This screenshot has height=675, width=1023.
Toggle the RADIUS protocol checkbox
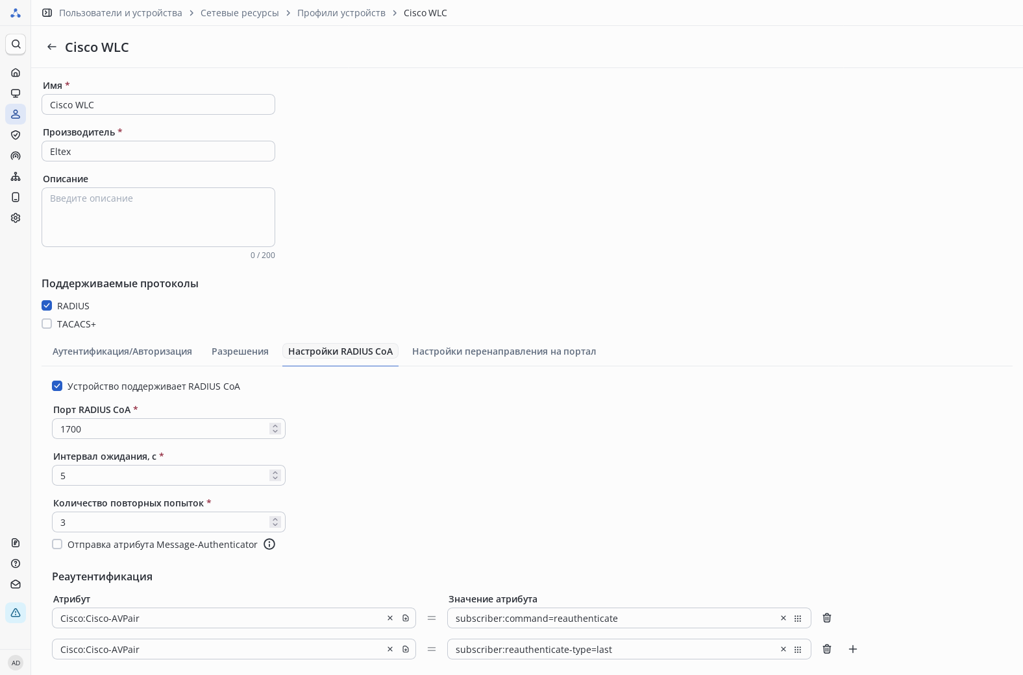pyautogui.click(x=47, y=305)
